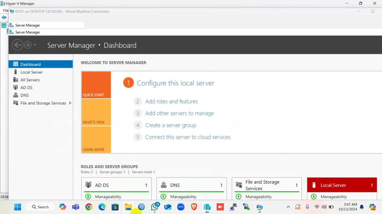Click Add other servers to manage
The image size is (382, 214).
pyautogui.click(x=179, y=113)
